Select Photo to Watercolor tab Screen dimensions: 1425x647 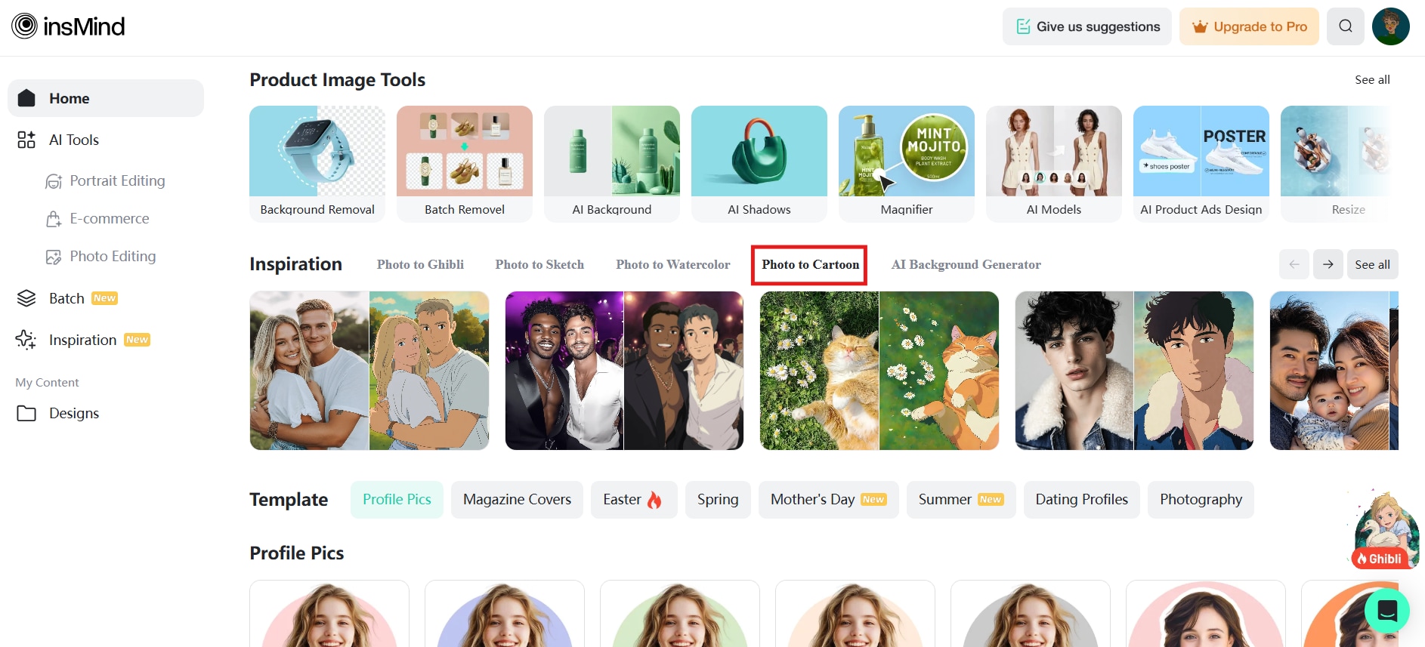click(x=673, y=264)
